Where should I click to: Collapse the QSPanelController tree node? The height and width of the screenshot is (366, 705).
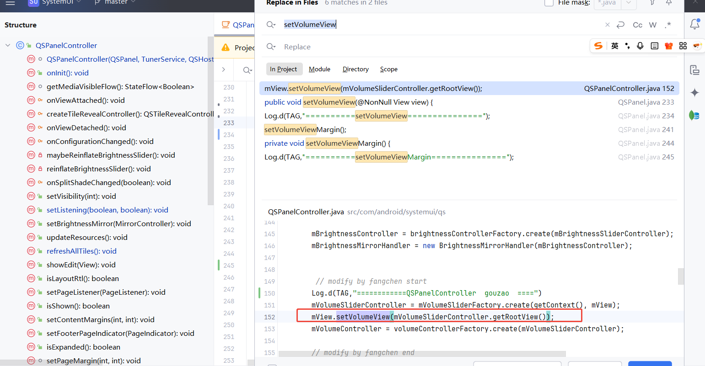coord(8,45)
